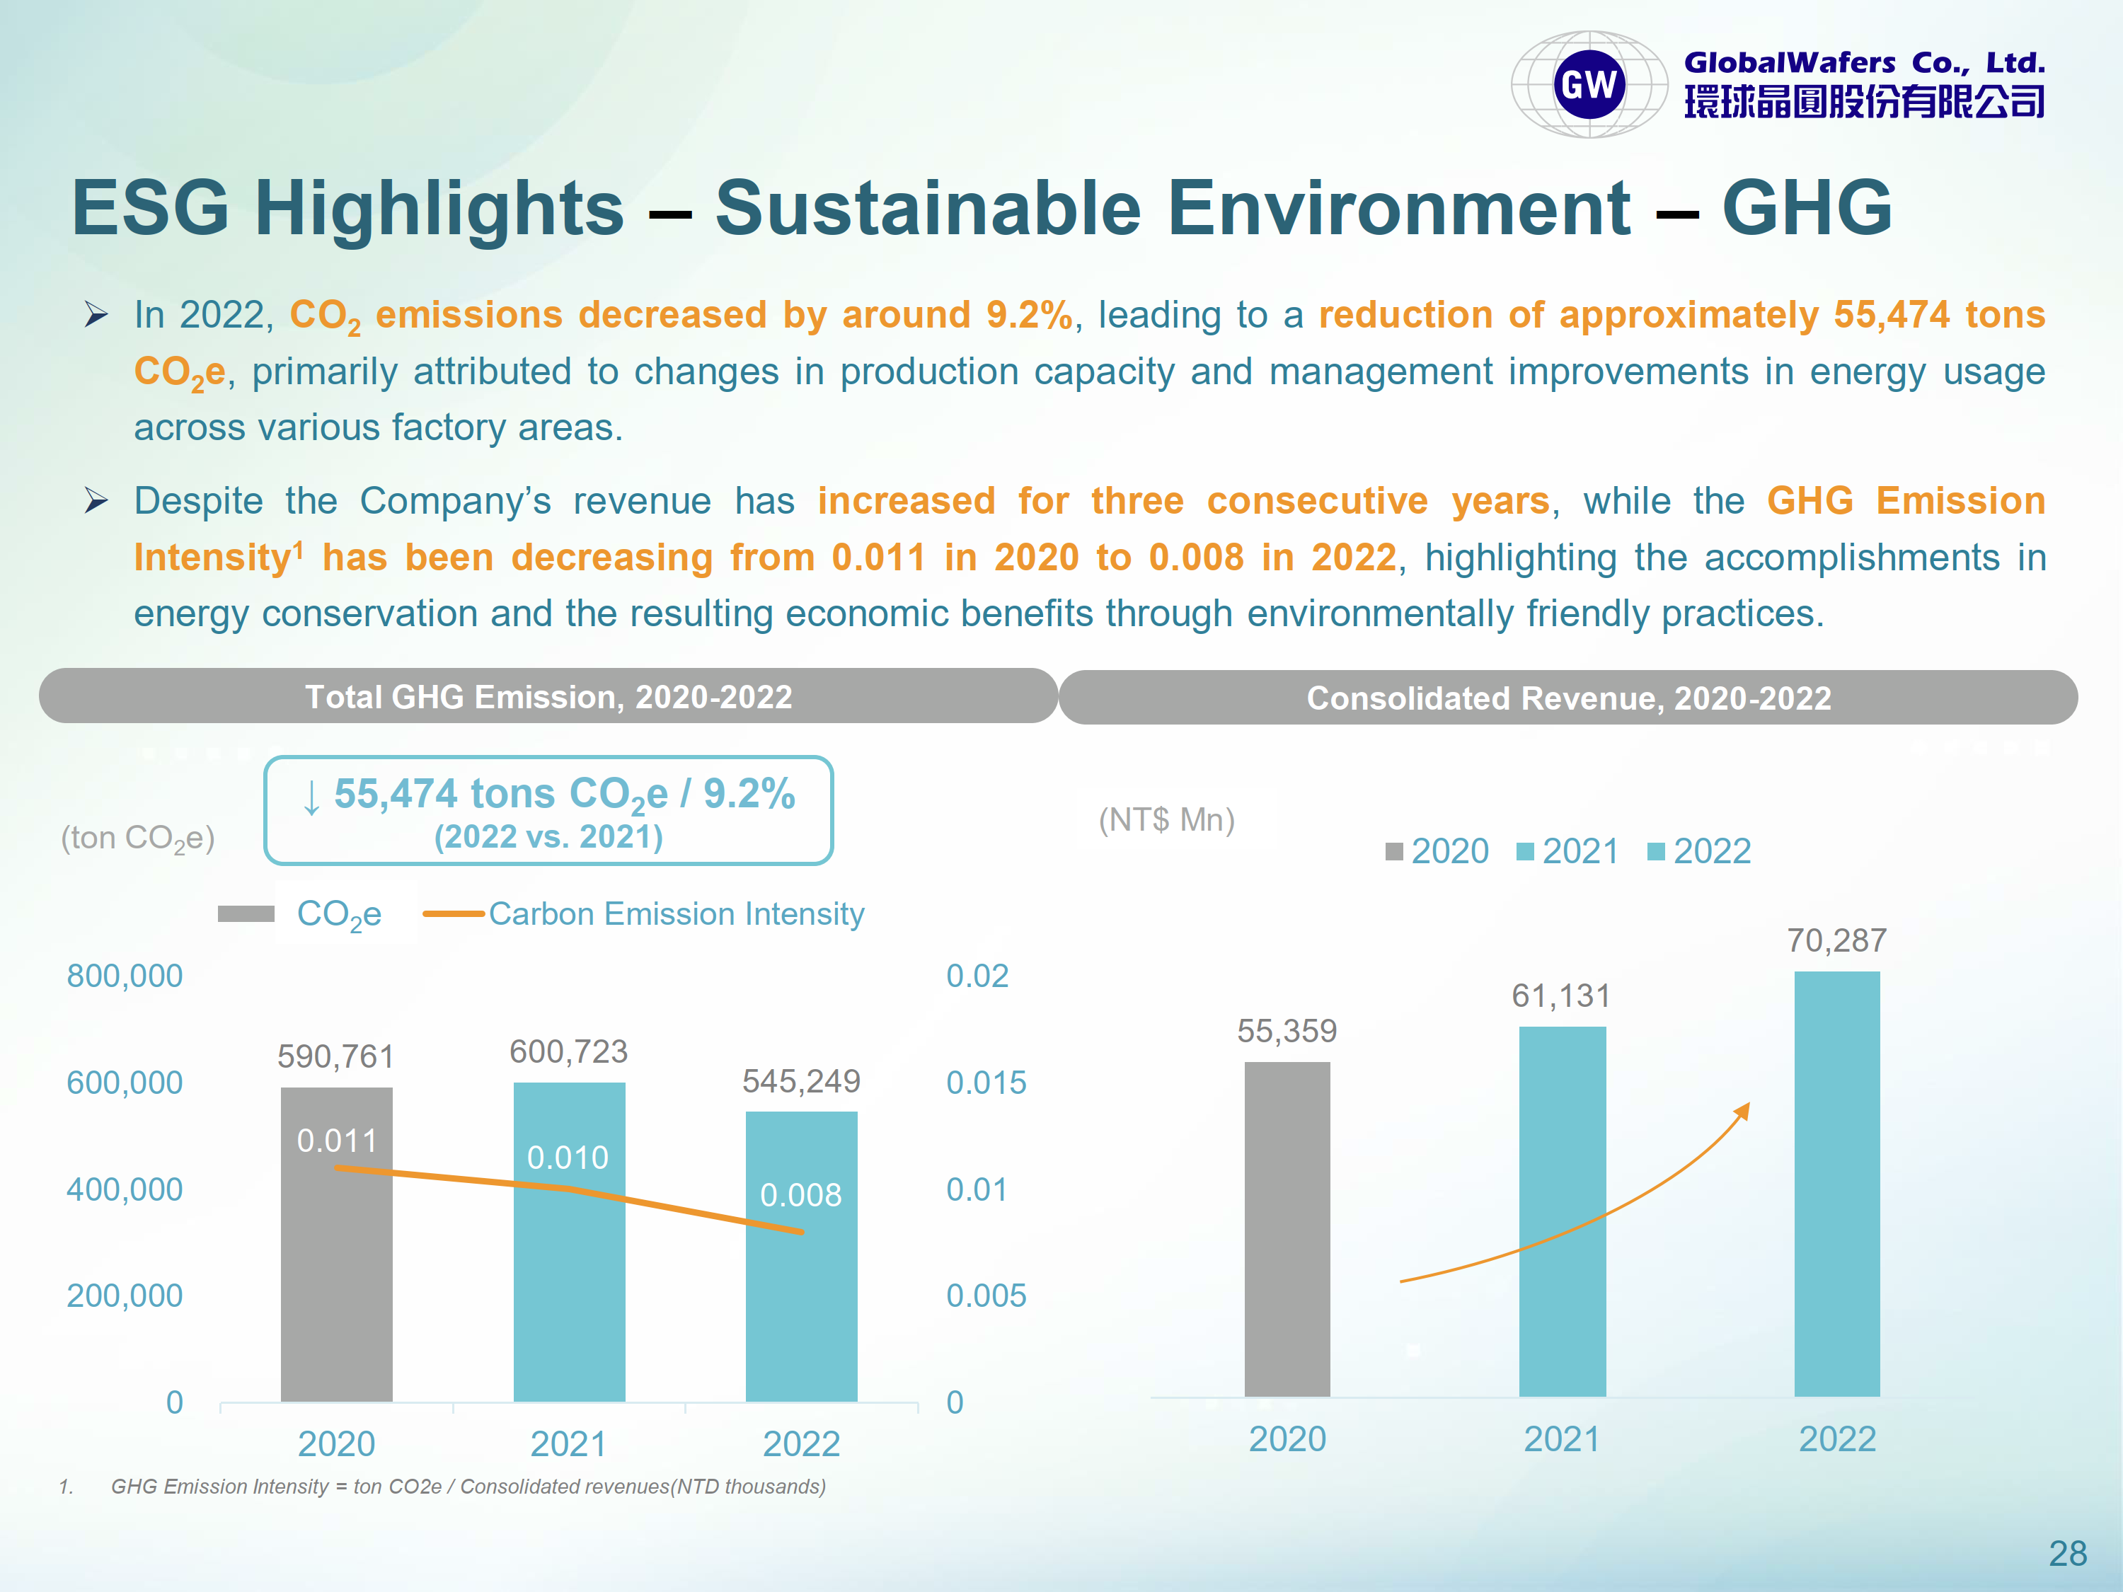Click the 800,000 left axis label
This screenshot has height=1592, width=2123.
[x=125, y=976]
